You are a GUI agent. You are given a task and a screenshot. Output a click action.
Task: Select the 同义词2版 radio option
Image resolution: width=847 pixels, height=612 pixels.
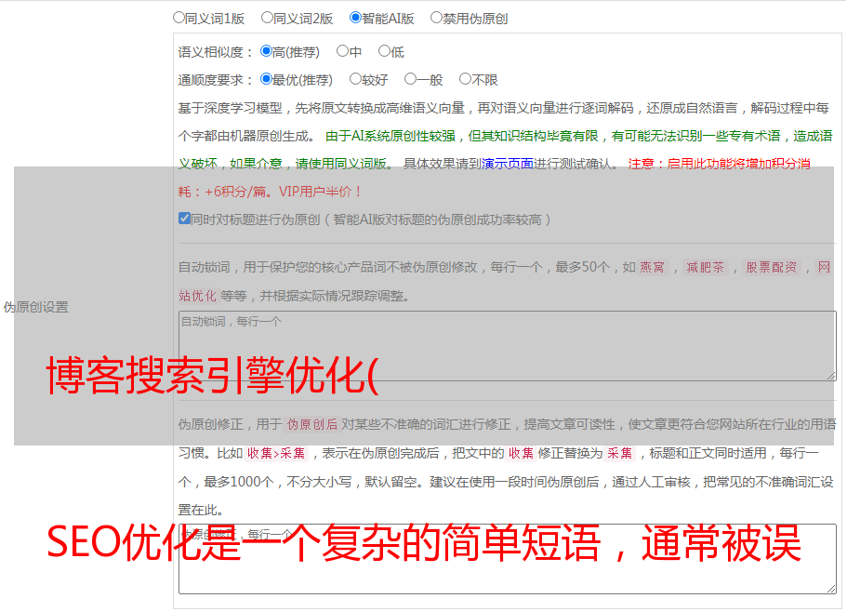coord(267,17)
